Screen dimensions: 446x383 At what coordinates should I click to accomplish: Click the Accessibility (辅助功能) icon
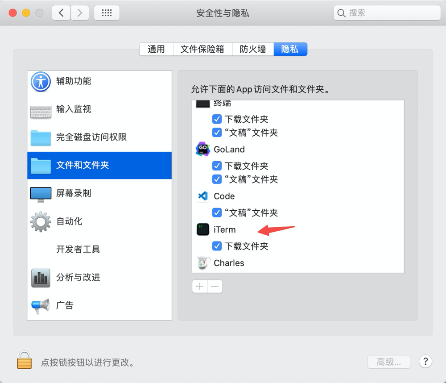click(x=41, y=81)
